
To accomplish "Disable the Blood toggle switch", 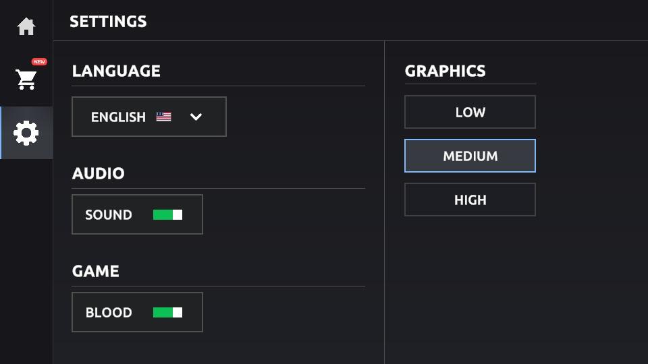I will [x=167, y=313].
